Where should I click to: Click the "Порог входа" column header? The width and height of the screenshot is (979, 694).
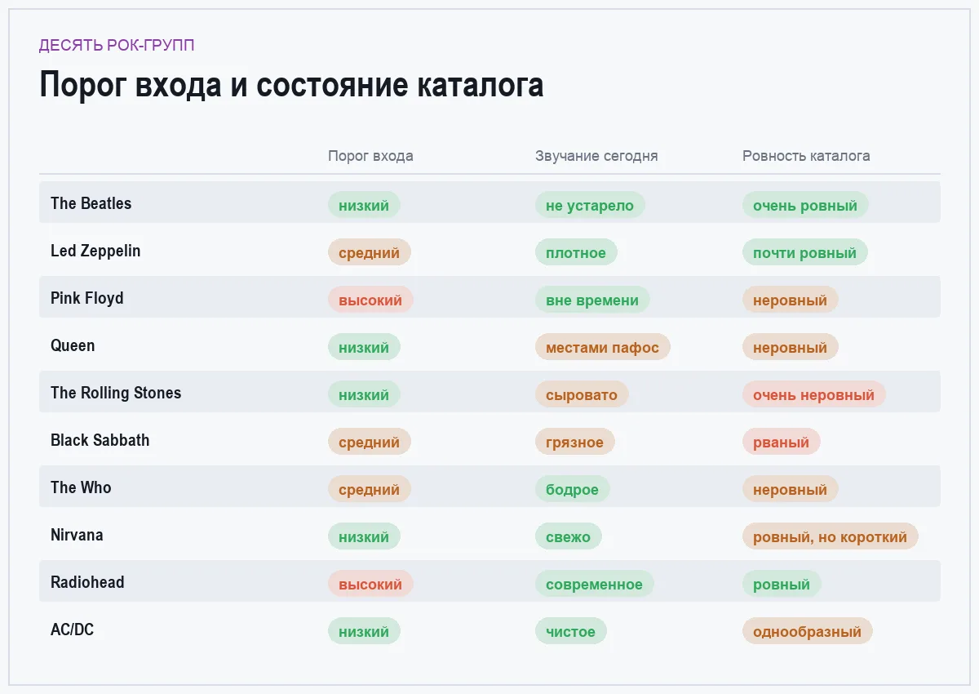tap(370, 156)
